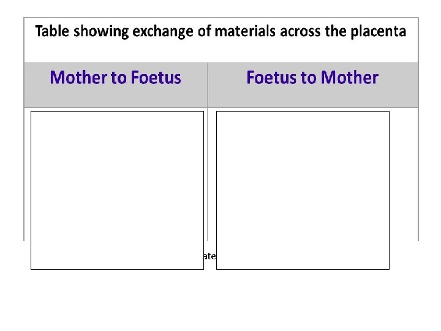The image size is (441, 331).
Task: Select the empty box under Mother to Foetus
Action: [117, 190]
